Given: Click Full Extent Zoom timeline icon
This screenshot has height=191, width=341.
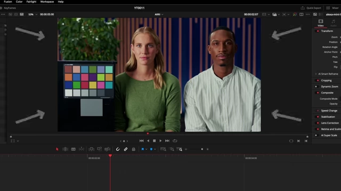Looking at the screenshot, I should [163, 149].
